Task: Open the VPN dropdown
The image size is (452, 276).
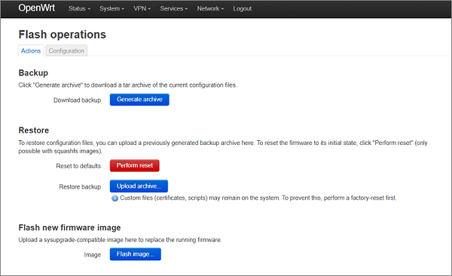Action: [142, 8]
